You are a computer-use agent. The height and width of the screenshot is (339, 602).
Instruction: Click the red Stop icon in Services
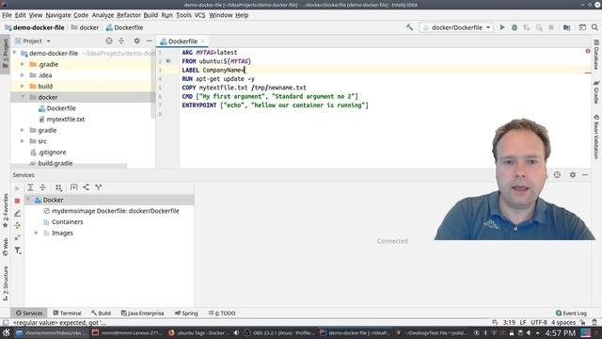(x=17, y=201)
